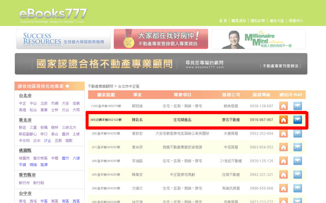Select 內湖 district under 台北市

55,104
